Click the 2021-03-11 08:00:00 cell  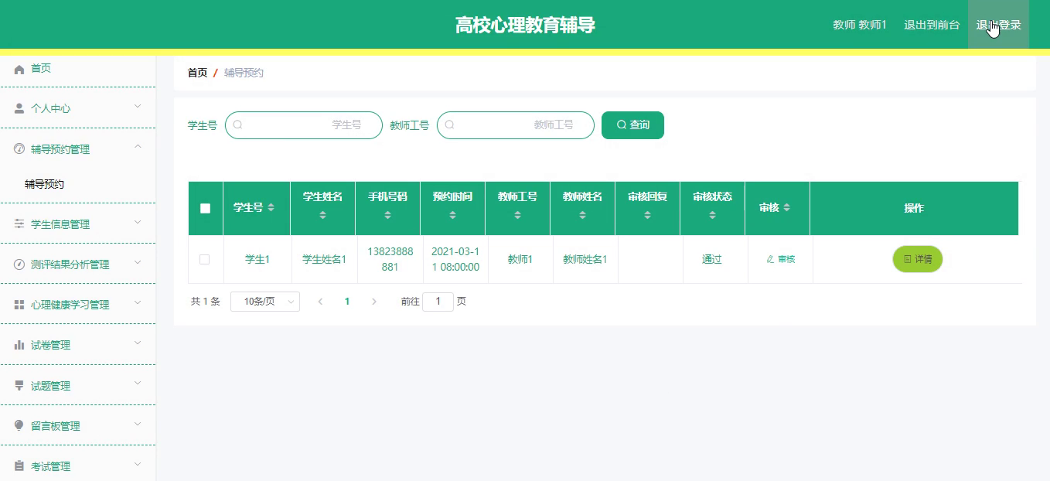tap(455, 259)
